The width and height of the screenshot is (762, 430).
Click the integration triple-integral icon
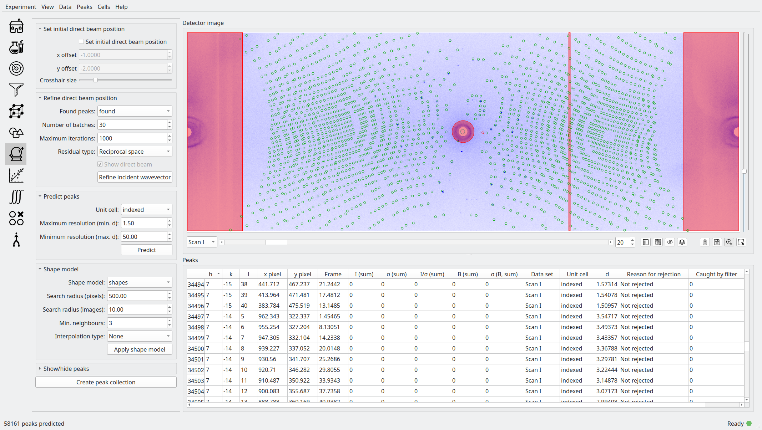pyautogui.click(x=16, y=197)
